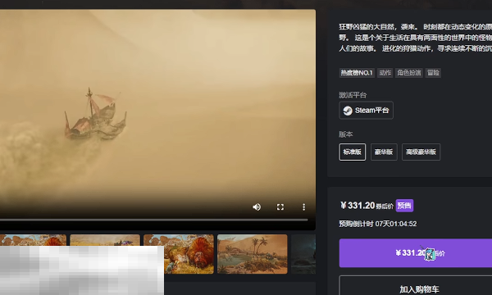Choose the 豪华版 edition
Image resolution: width=492 pixels, height=295 pixels.
tap(384, 152)
